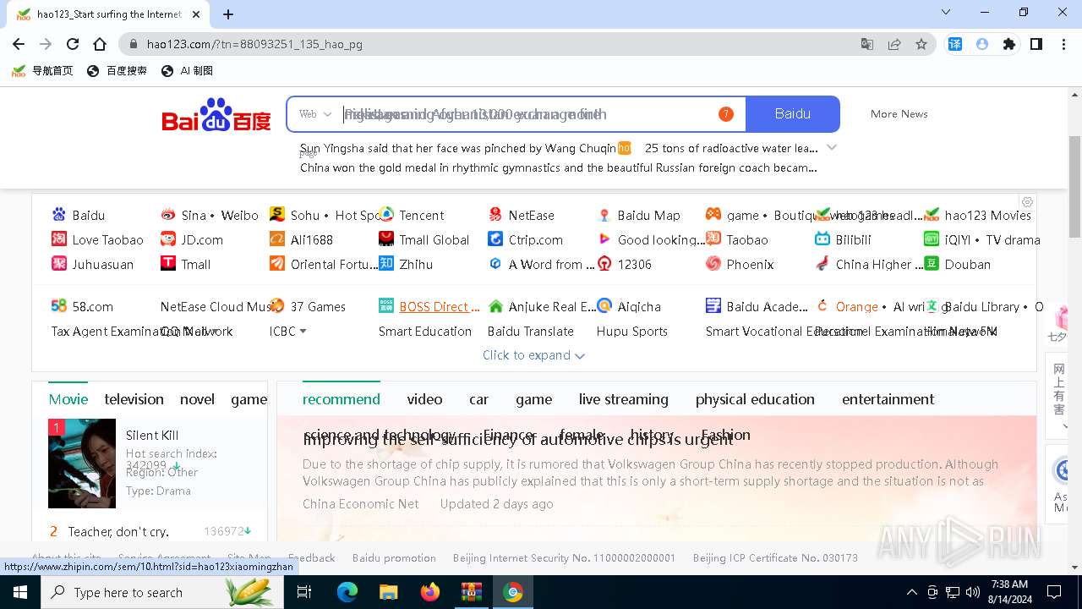This screenshot has width=1082, height=609.
Task: Open notification center on taskbar
Action: [x=1054, y=592]
